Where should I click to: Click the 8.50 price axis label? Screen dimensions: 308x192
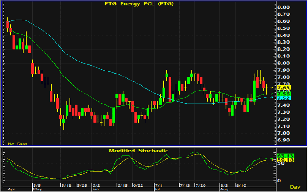[x=284, y=28]
